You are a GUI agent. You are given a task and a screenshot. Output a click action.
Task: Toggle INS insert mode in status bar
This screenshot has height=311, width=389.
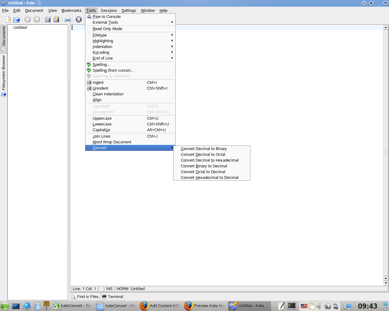point(109,289)
